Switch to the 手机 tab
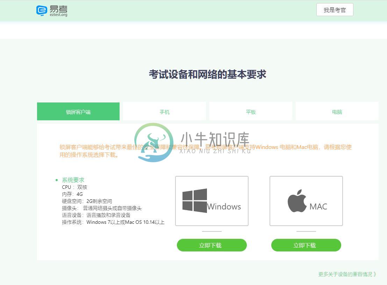 click(x=164, y=112)
